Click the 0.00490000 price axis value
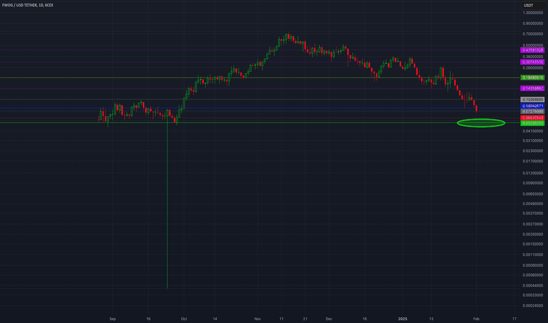The width and height of the screenshot is (548, 323). 533,204
